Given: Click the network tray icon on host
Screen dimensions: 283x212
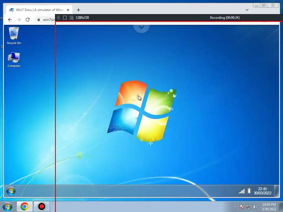Looking at the screenshot, I should pos(248,207).
